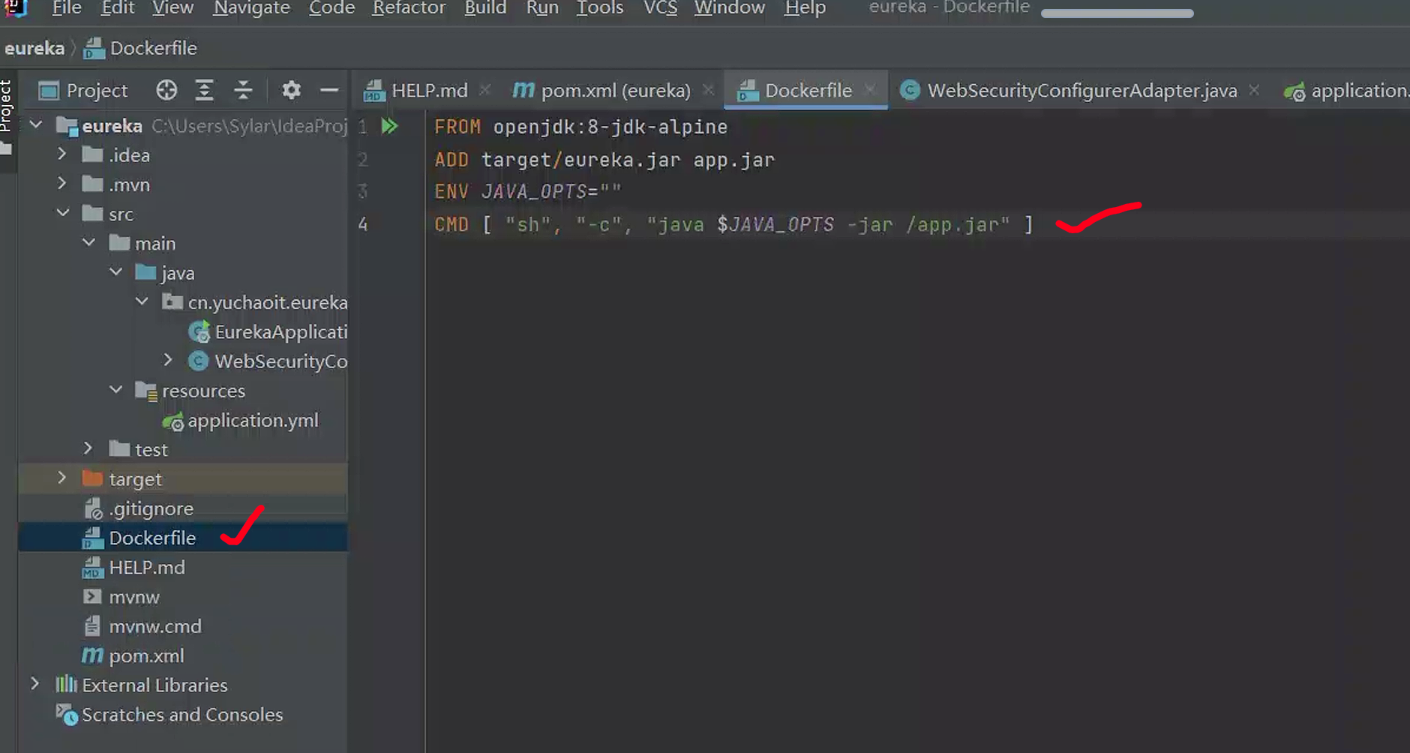
Task: Click the green run gutter icon on line 1
Action: pos(388,126)
